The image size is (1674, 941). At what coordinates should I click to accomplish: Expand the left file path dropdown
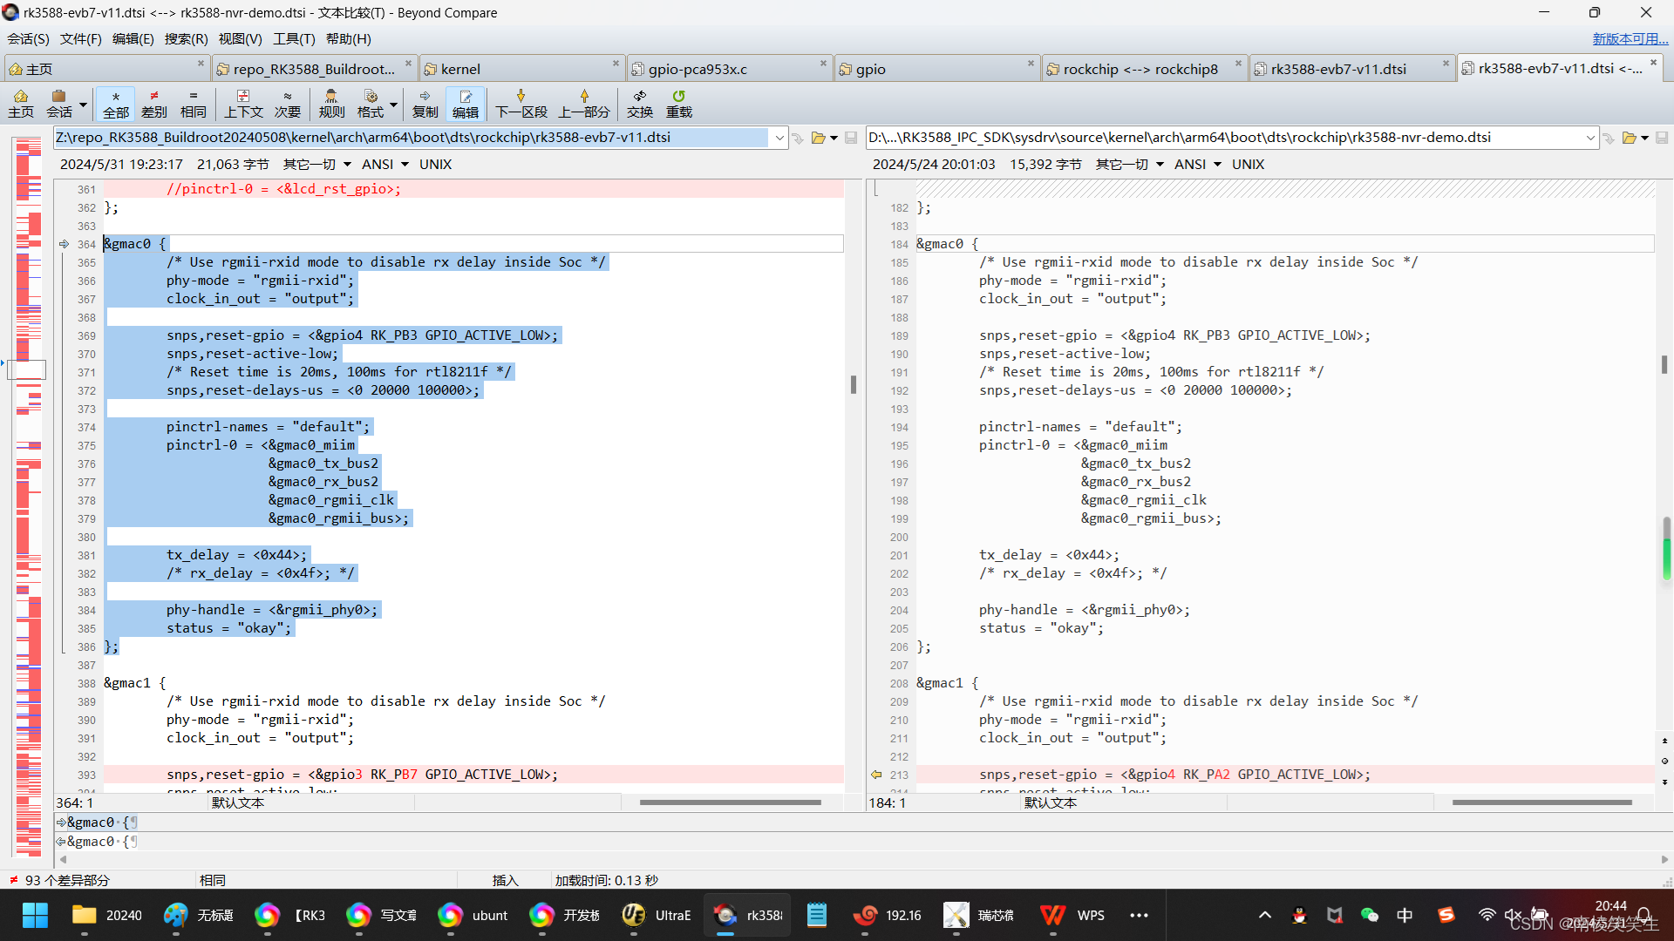click(779, 138)
